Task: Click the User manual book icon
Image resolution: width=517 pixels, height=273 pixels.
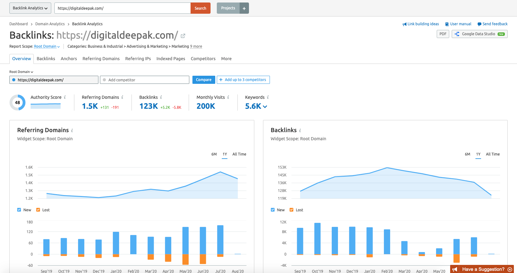Action: 447,24
